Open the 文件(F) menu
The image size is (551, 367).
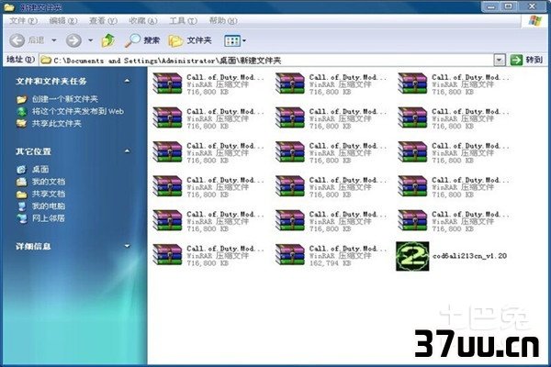click(23, 21)
